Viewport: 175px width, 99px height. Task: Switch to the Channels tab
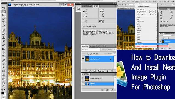click(x=94, y=46)
